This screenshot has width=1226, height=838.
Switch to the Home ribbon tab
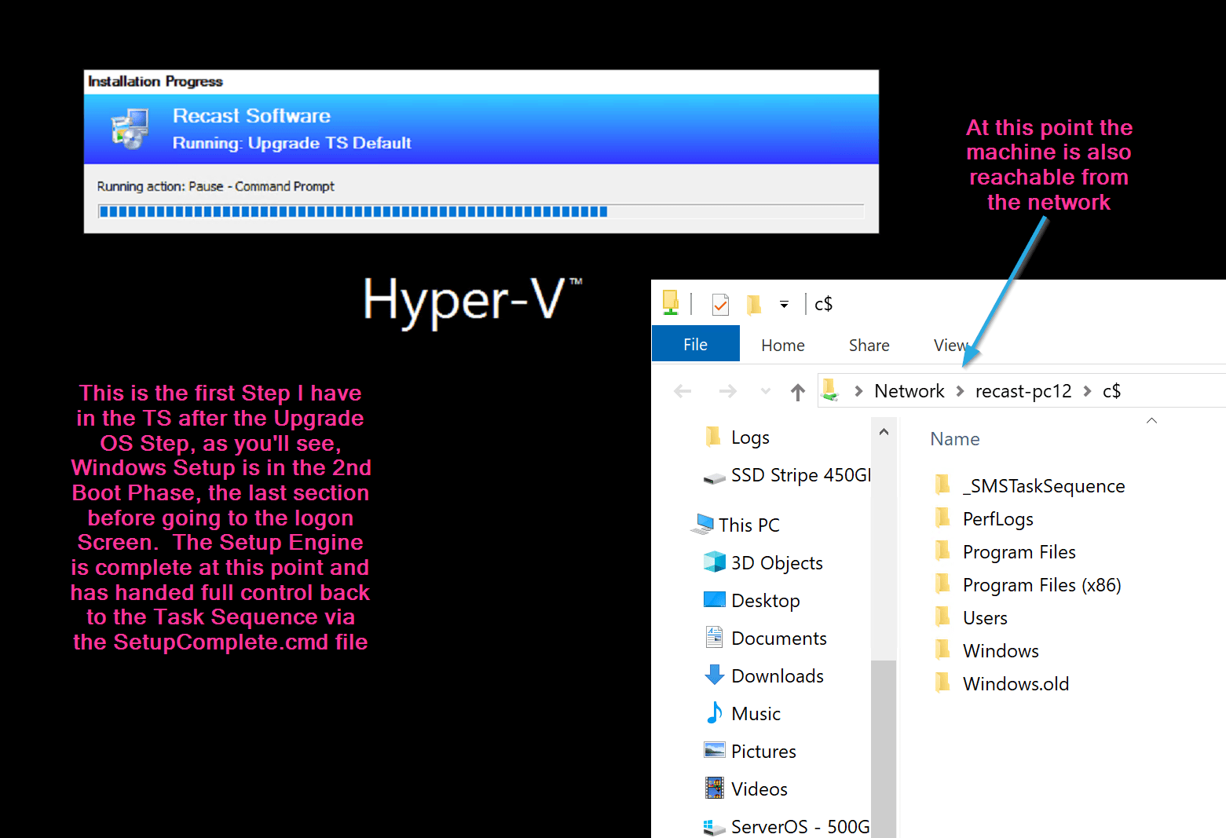point(782,346)
